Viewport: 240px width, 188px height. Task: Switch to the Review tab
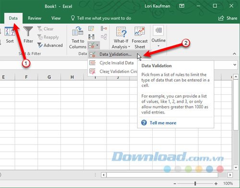point(35,18)
